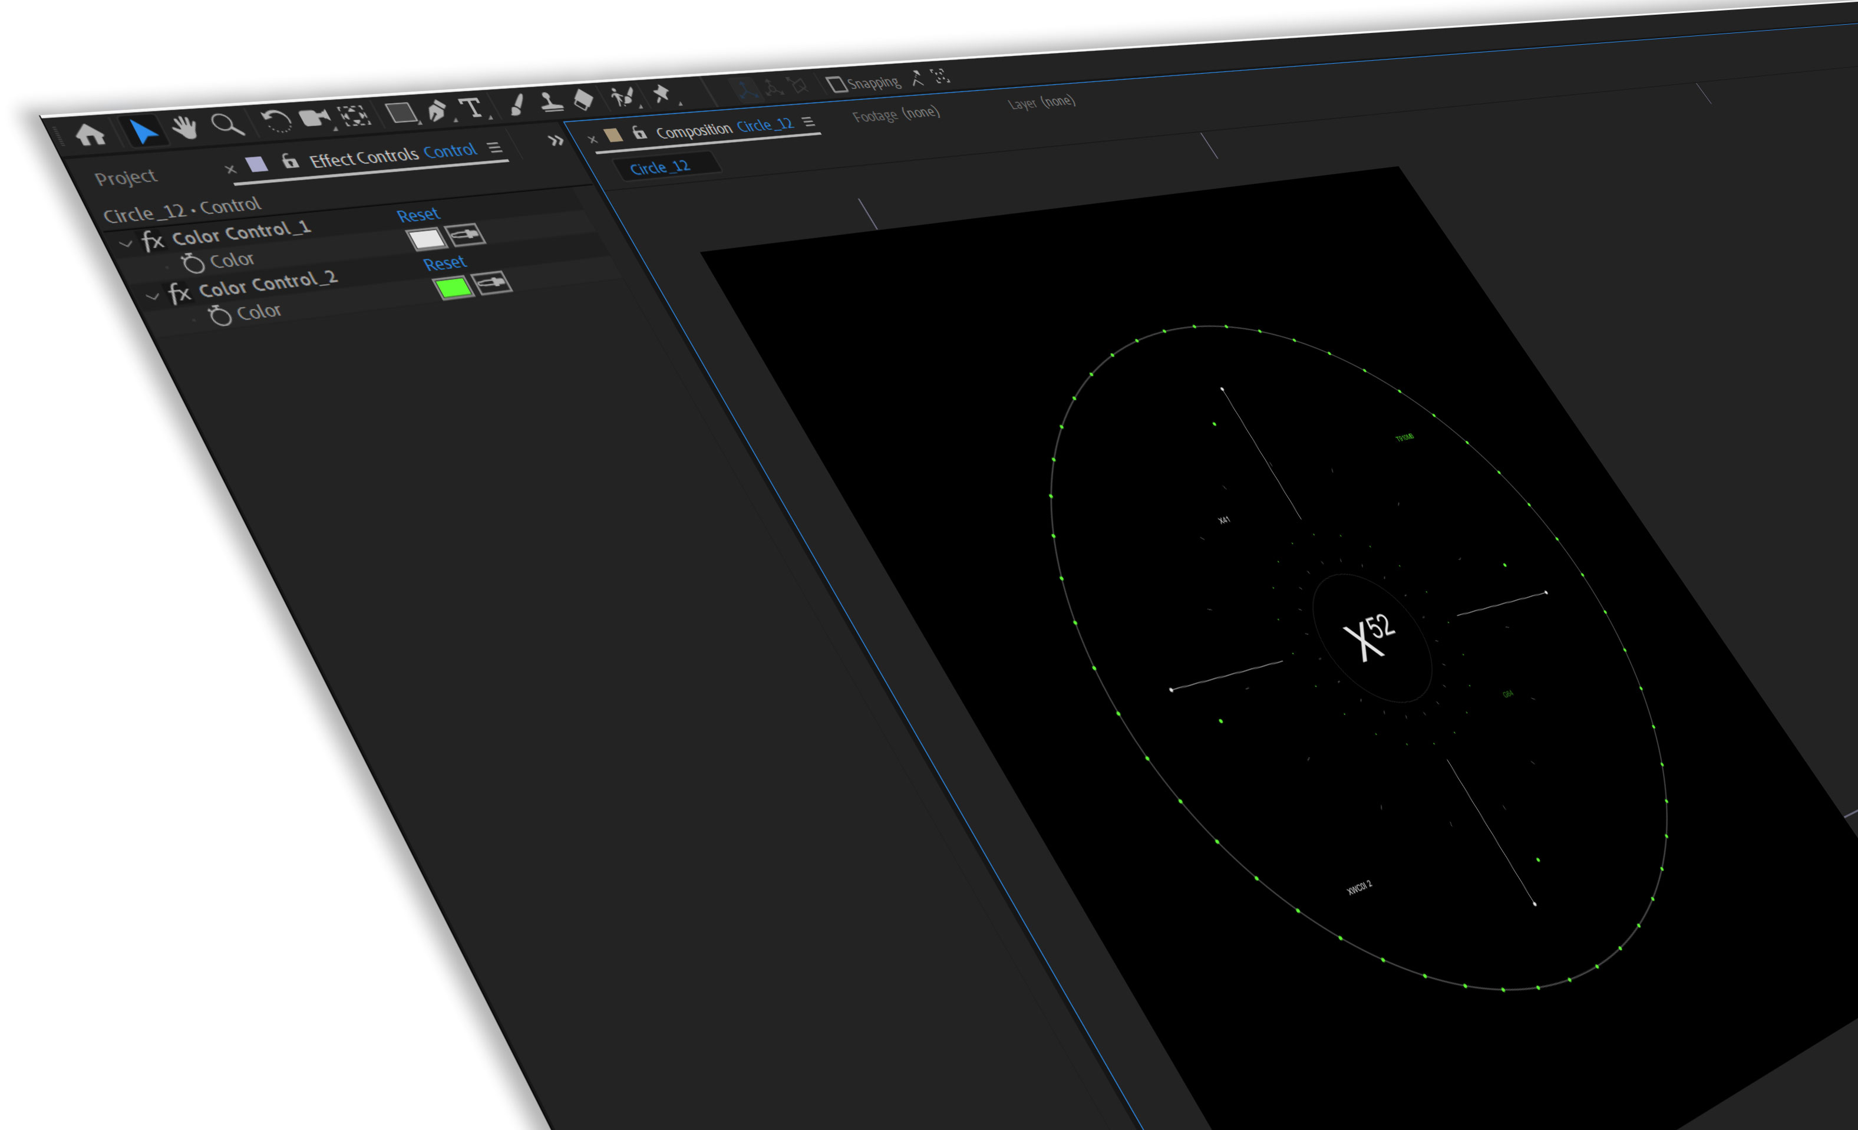The image size is (1858, 1130).
Task: Toggle fx switch for Color Control_2
Action: pyautogui.click(x=179, y=293)
